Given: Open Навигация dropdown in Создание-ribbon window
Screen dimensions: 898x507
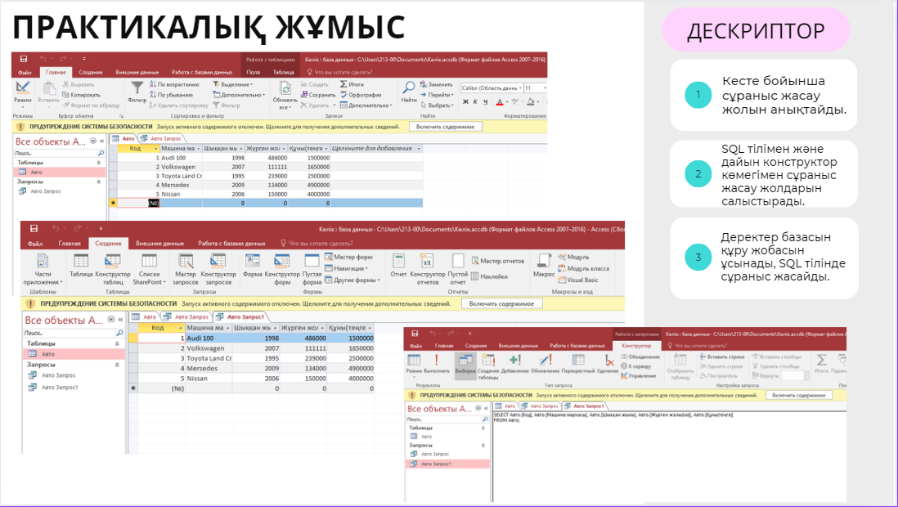Looking at the screenshot, I should [x=347, y=268].
